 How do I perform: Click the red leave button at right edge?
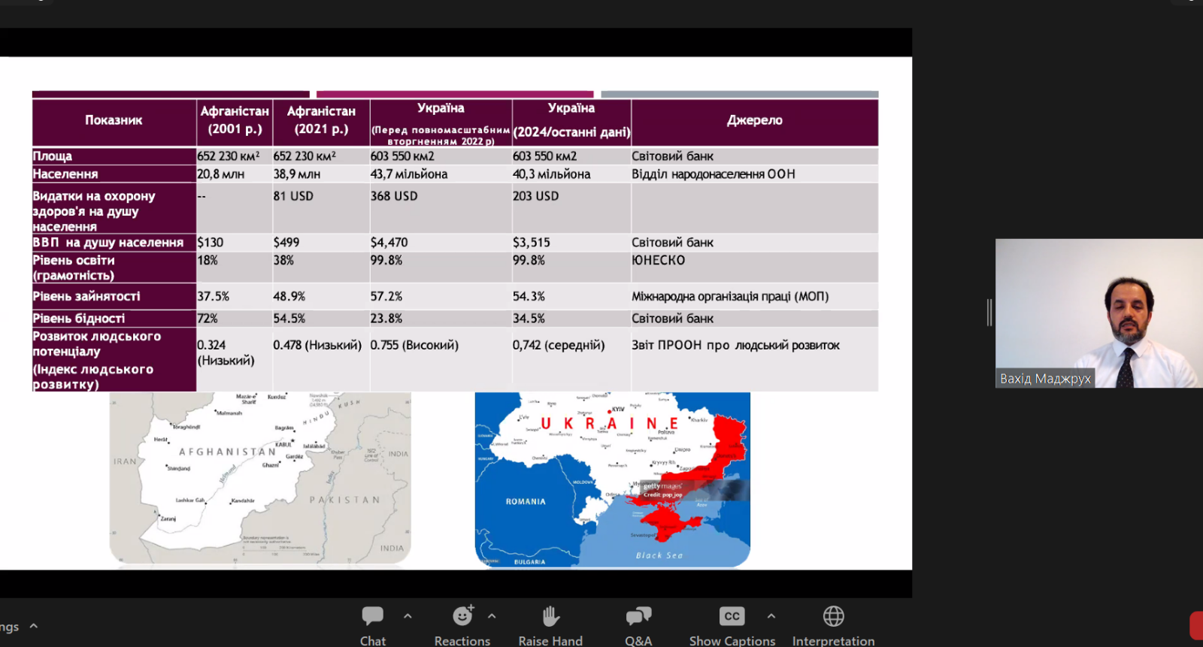click(x=1196, y=625)
